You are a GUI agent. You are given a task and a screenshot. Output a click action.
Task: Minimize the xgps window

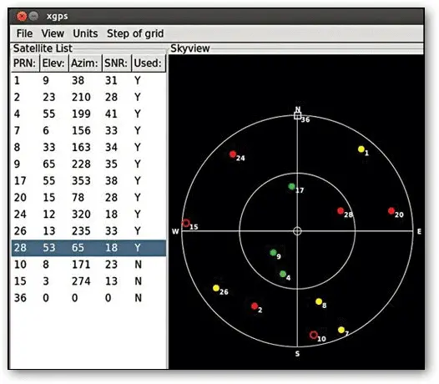[x=34, y=16]
